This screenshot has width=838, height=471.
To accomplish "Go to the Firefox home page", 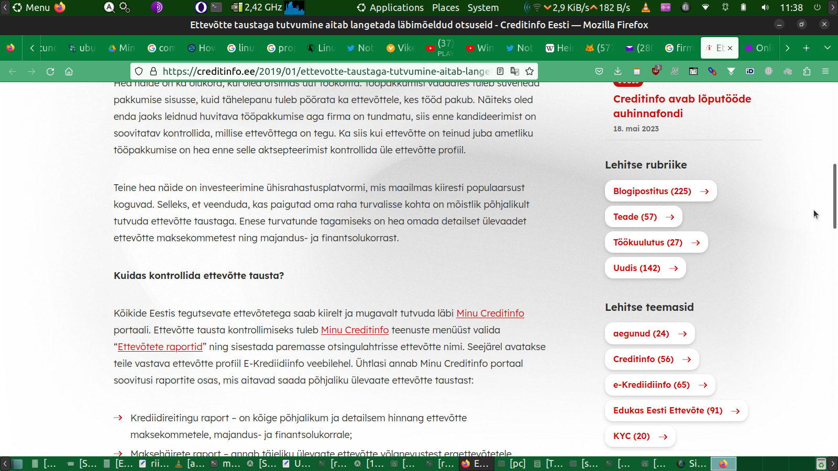I will 69,71.
